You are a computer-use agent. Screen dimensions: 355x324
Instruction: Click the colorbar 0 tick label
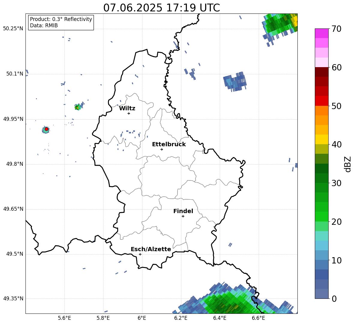[x=334, y=299]
